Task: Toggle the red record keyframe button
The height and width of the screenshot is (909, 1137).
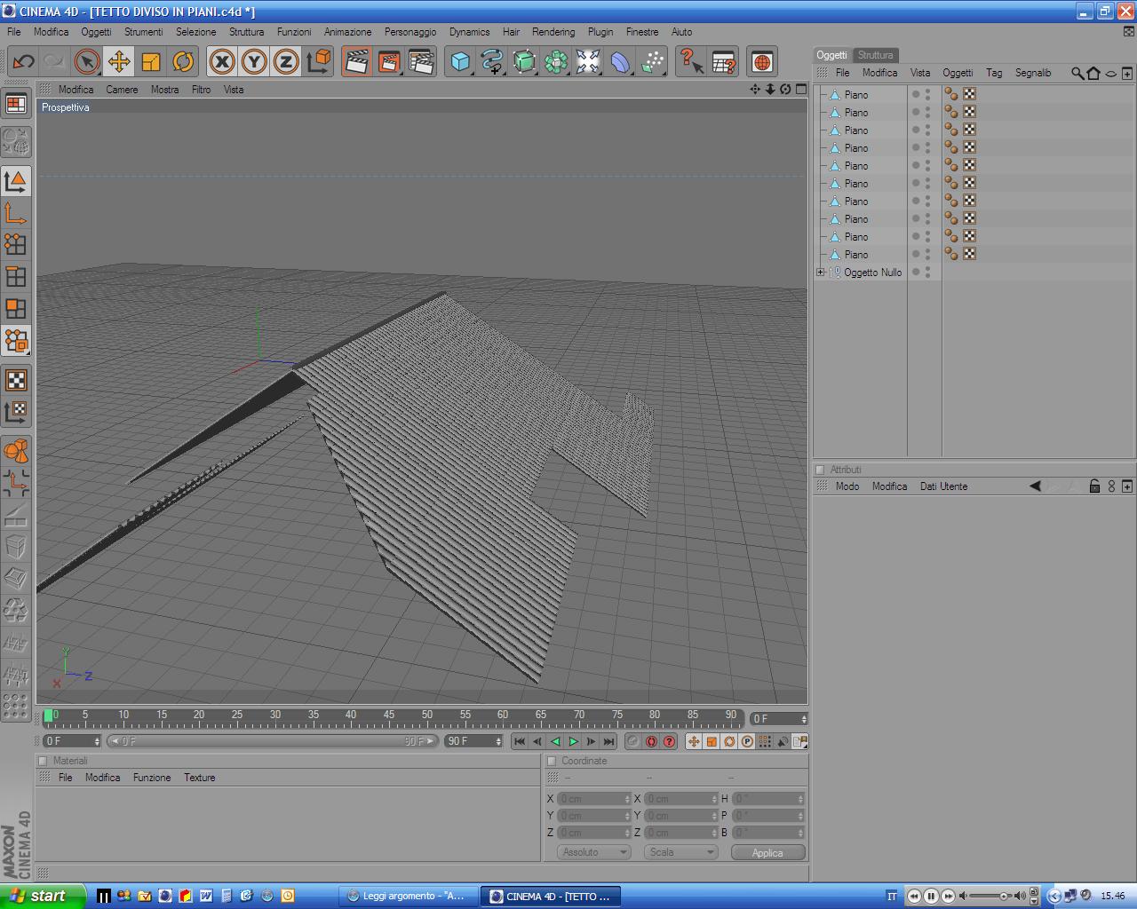Action: [x=651, y=741]
